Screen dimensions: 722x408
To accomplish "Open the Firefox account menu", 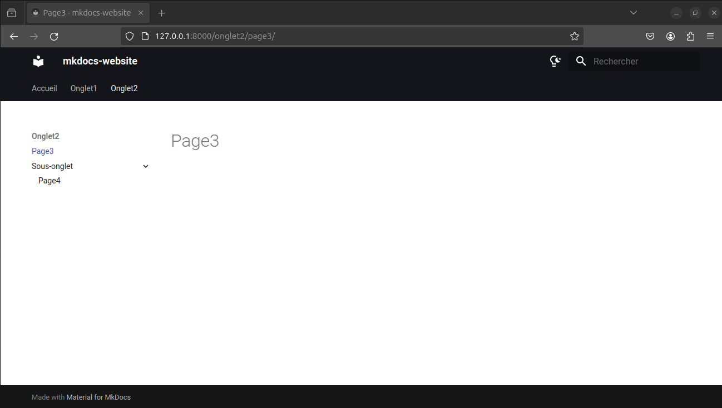I will tap(670, 36).
